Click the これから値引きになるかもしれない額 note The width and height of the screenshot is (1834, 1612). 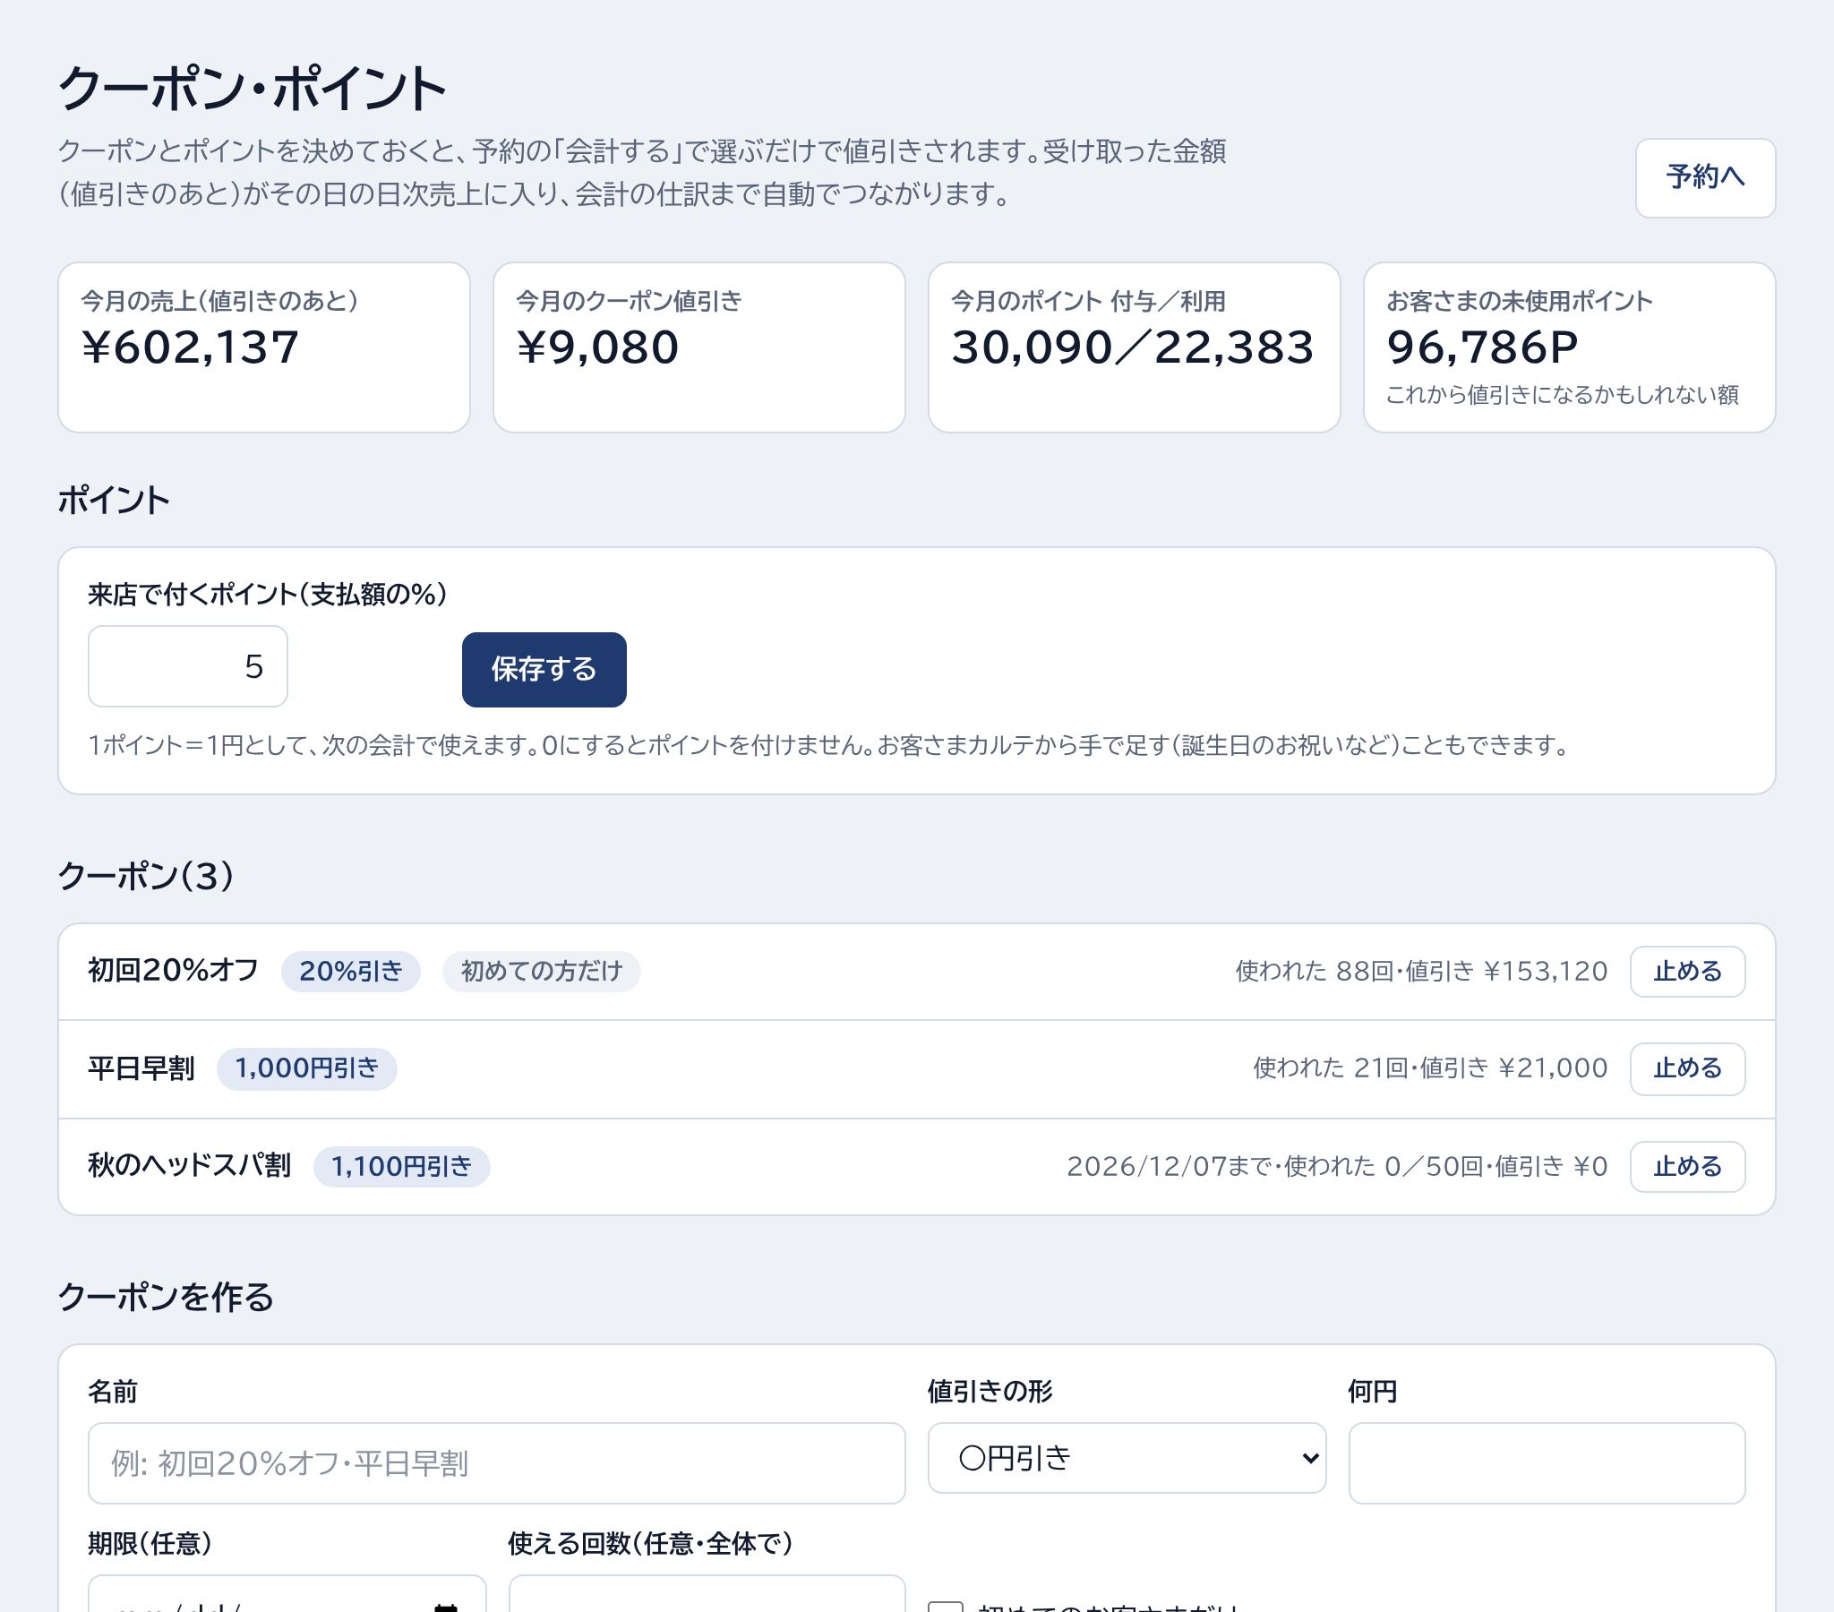[x=1562, y=395]
